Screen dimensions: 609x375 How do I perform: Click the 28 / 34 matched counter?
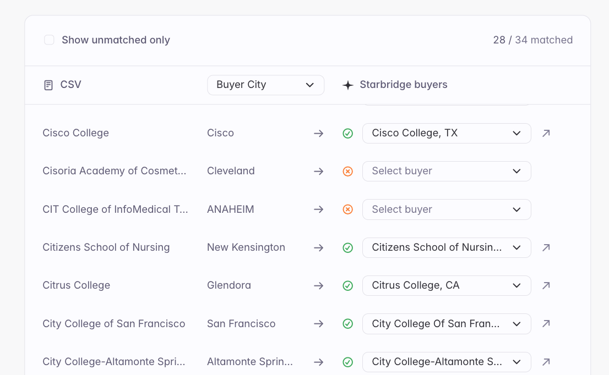pyautogui.click(x=533, y=40)
